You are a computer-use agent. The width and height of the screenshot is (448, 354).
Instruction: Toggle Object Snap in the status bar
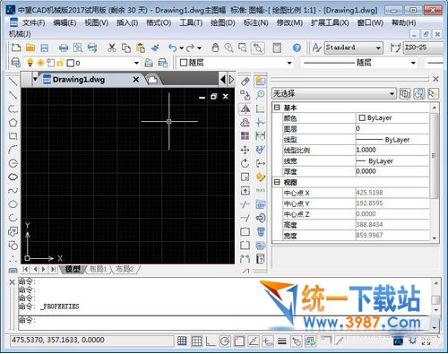click(x=239, y=341)
